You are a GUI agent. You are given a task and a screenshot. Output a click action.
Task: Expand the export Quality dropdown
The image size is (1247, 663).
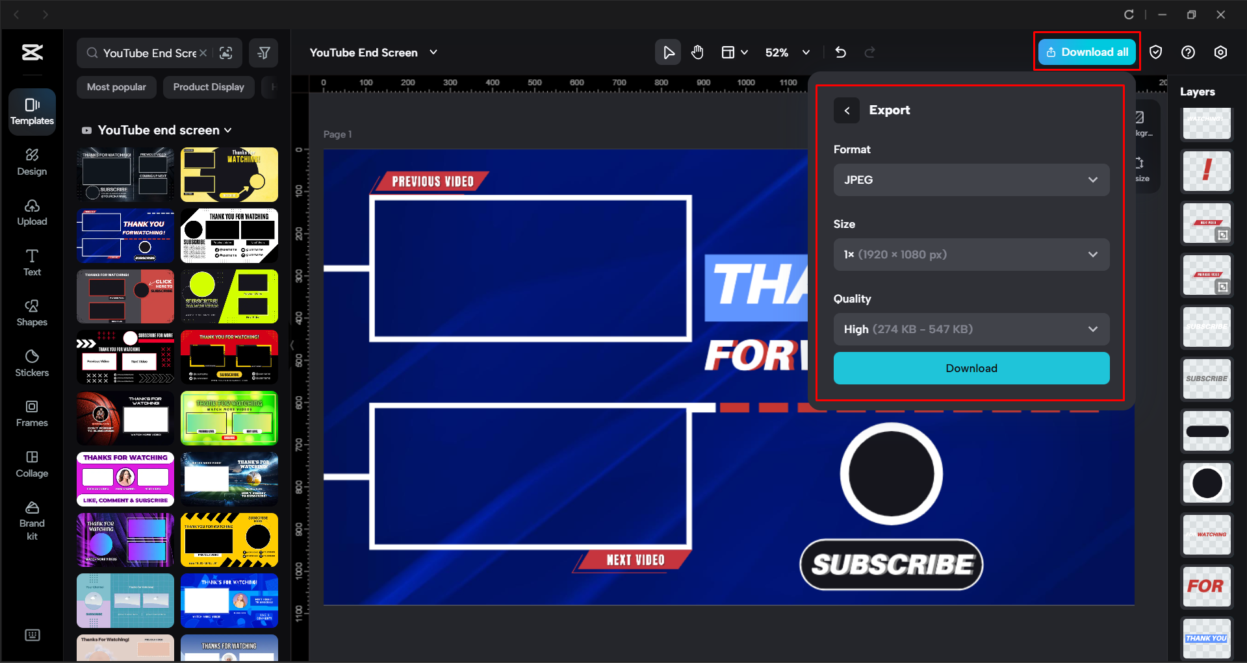point(971,329)
